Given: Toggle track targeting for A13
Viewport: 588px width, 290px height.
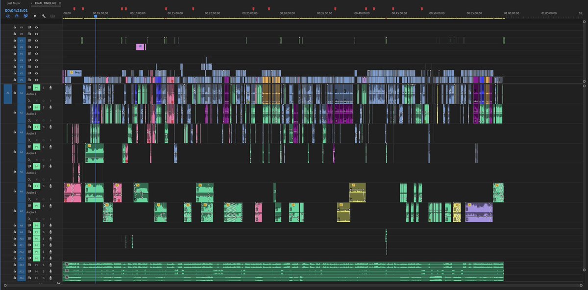Looking at the screenshot, I should pos(21,258).
